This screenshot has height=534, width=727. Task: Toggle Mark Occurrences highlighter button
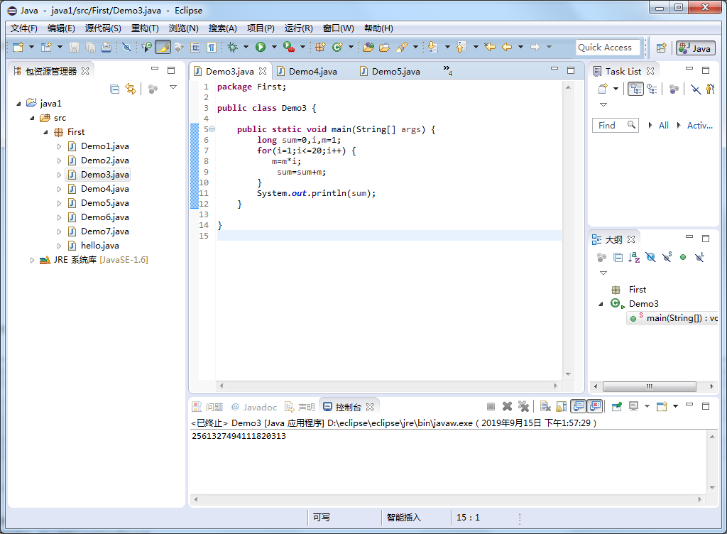[163, 47]
